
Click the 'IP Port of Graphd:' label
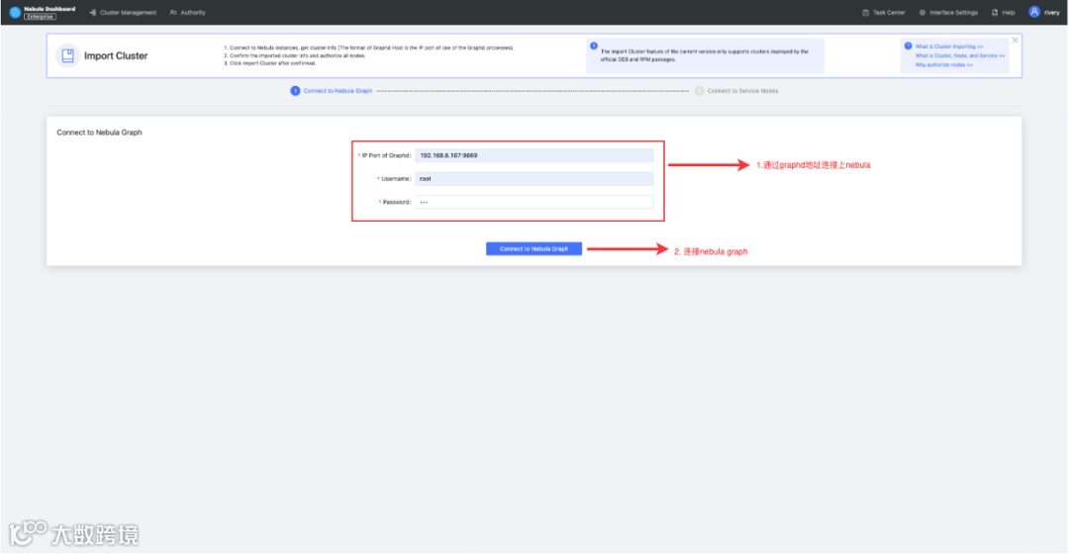point(386,155)
